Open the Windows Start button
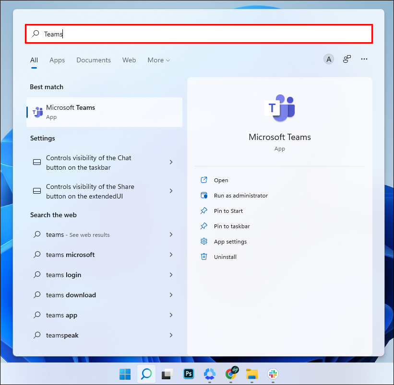The height and width of the screenshot is (385, 394). coord(125,374)
